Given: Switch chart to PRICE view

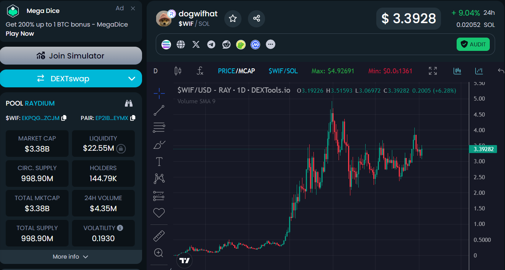Looking at the screenshot, I should pyautogui.click(x=226, y=71).
